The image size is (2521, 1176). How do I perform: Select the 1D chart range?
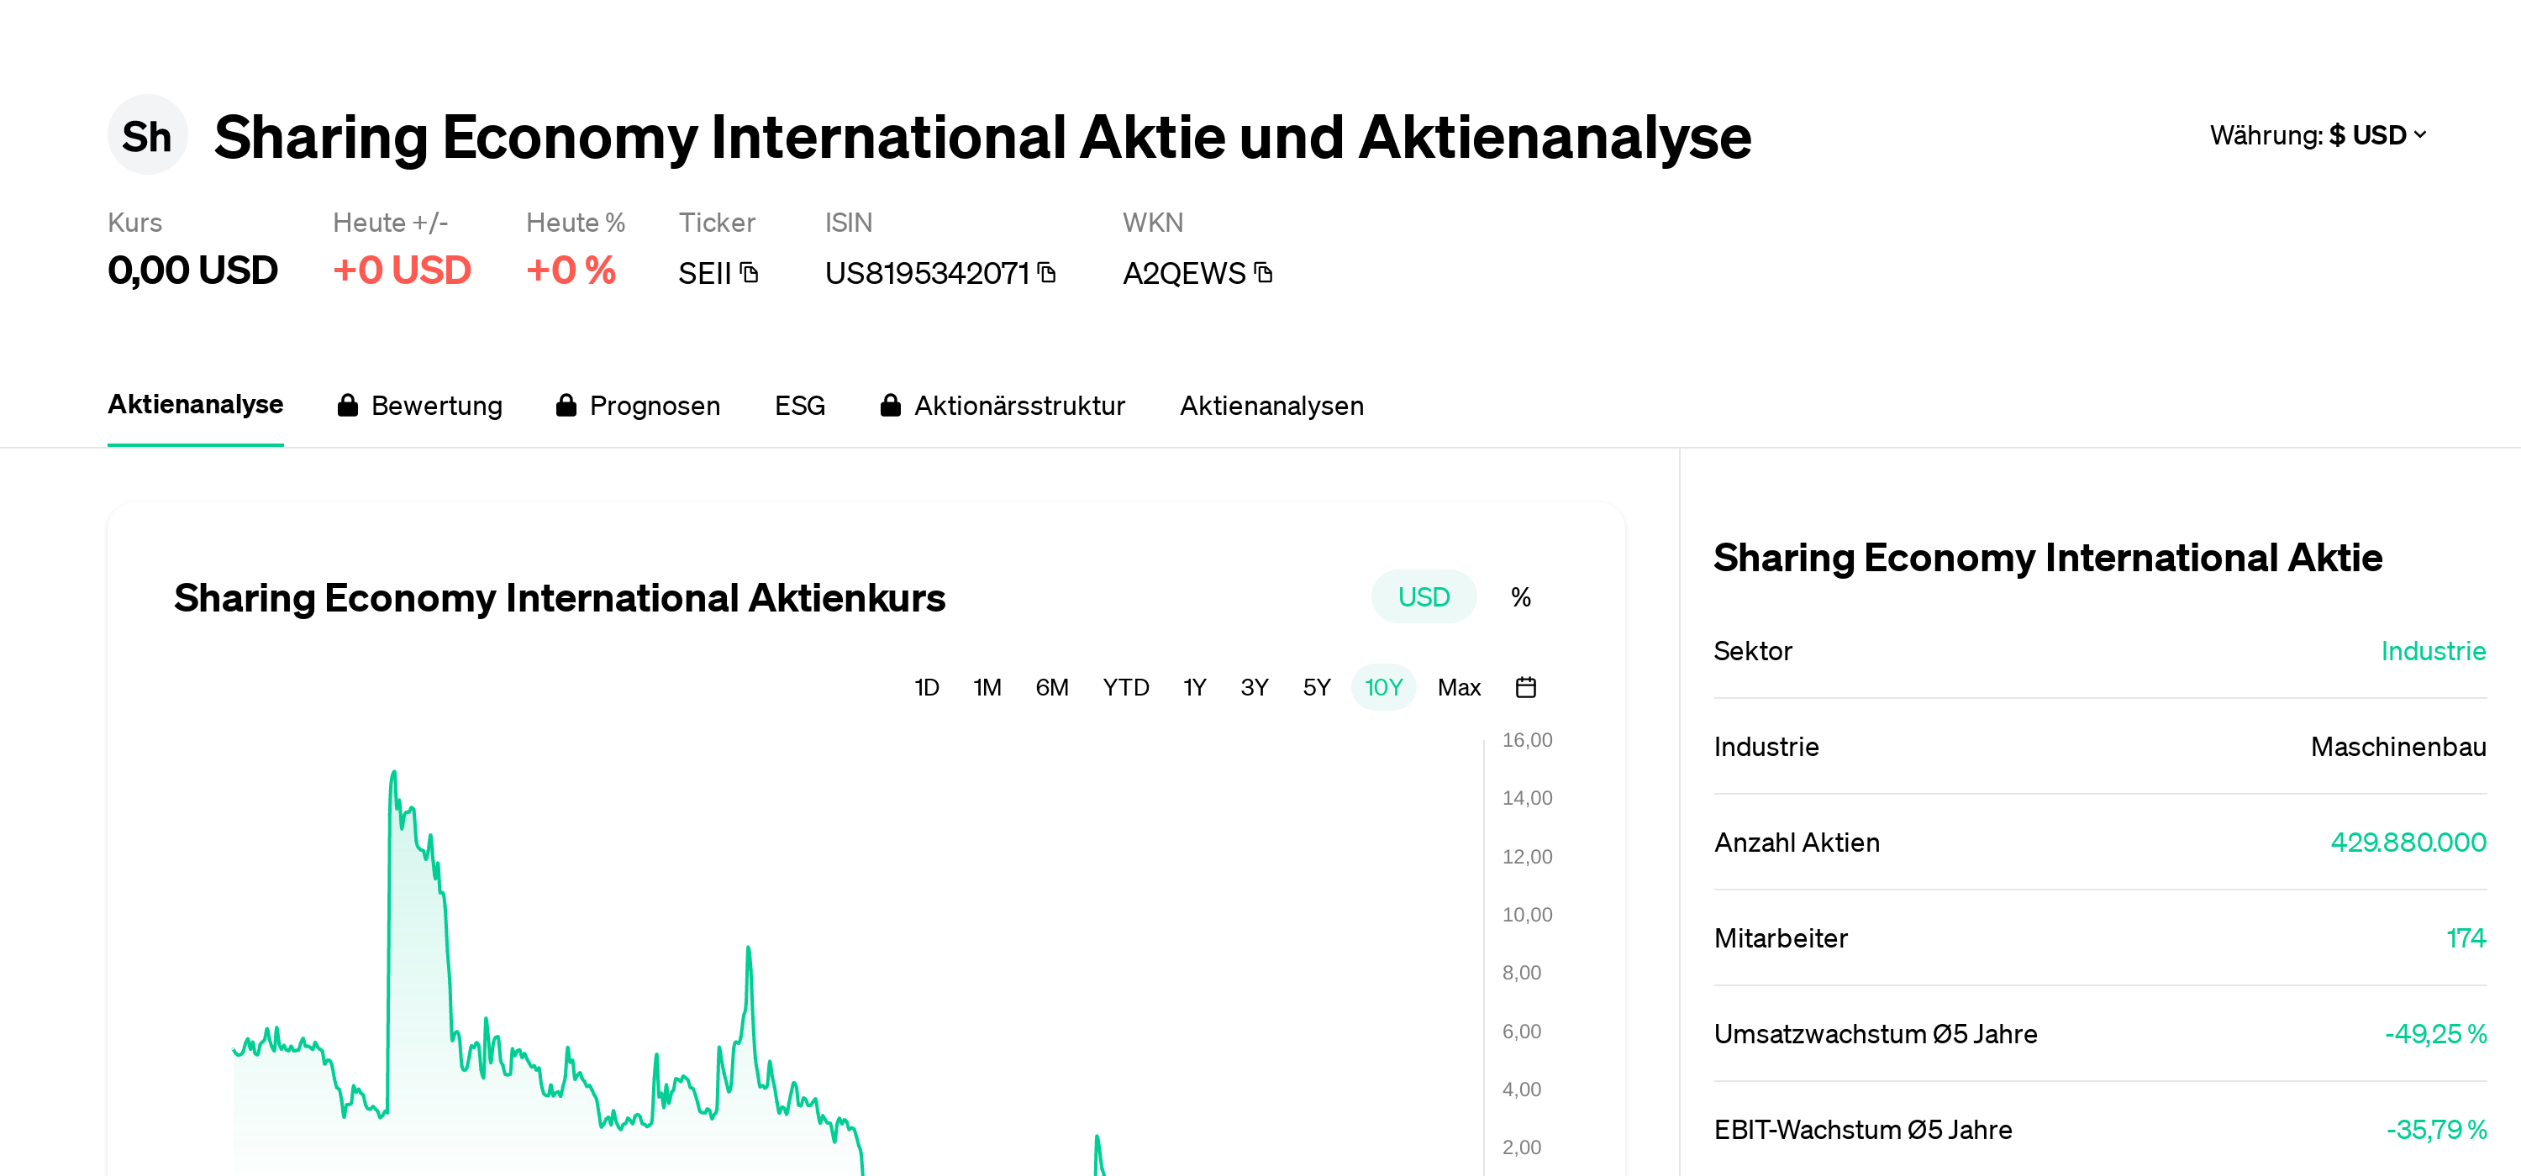tap(926, 687)
